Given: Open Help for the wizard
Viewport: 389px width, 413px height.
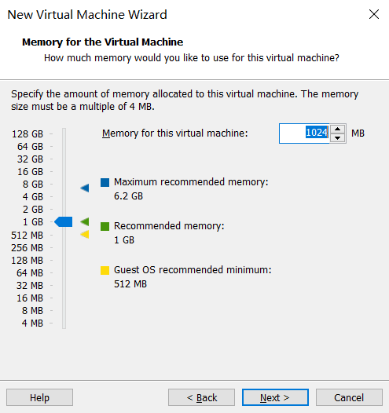Looking at the screenshot, I should pyautogui.click(x=39, y=397).
